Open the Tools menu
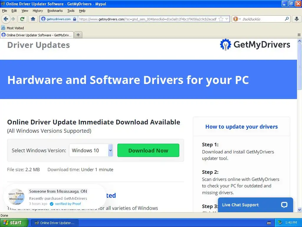 (x=71, y=11)
